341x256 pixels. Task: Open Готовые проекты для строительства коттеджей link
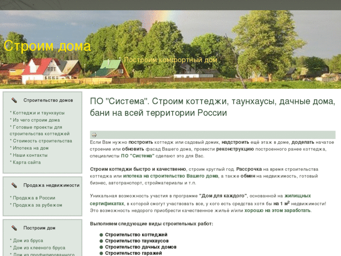[x=39, y=131]
